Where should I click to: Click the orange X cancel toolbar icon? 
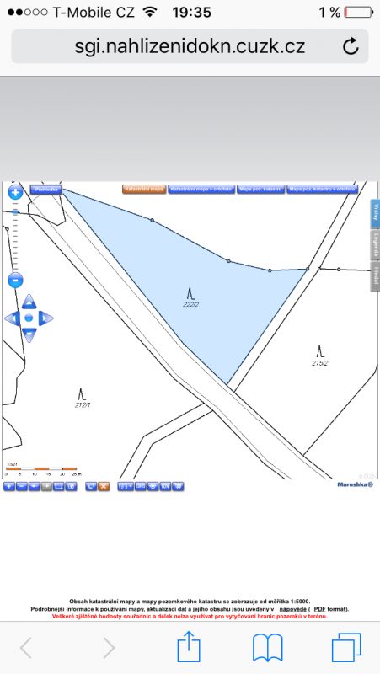pyautogui.click(x=104, y=487)
